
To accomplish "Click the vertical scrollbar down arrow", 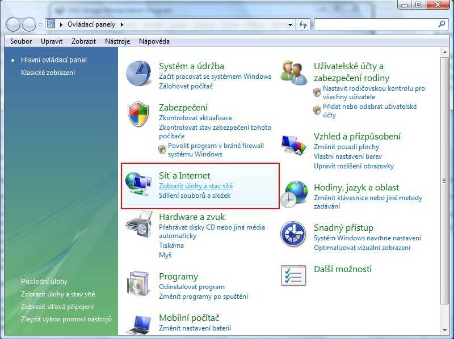I will pos(445,330).
